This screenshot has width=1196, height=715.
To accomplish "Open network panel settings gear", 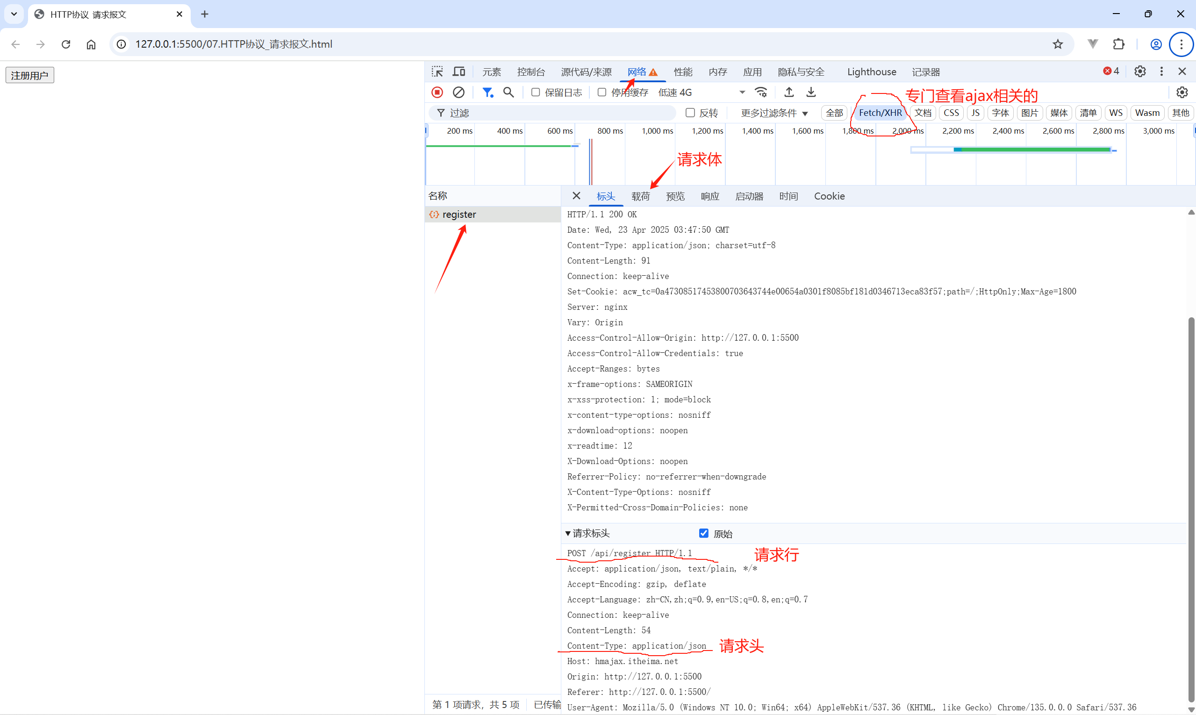I will [x=1182, y=92].
